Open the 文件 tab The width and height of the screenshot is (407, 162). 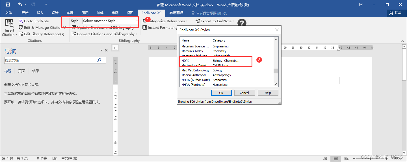click(8, 13)
